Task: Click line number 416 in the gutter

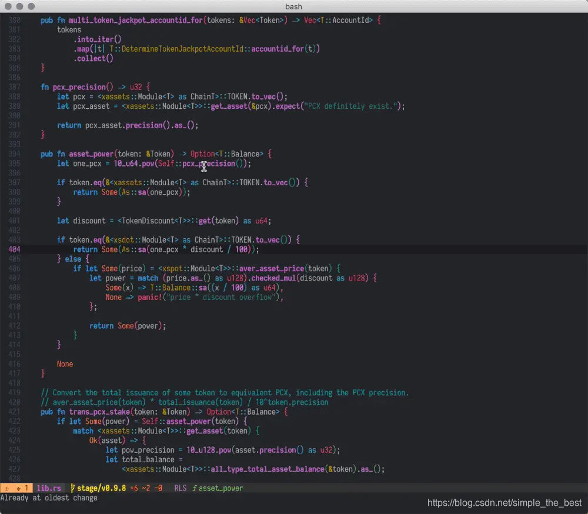Action: [14, 364]
